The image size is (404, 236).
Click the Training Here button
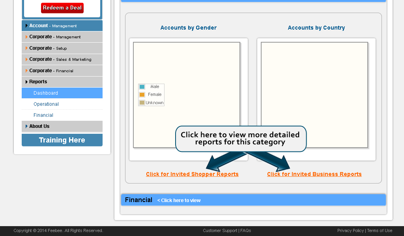62,140
